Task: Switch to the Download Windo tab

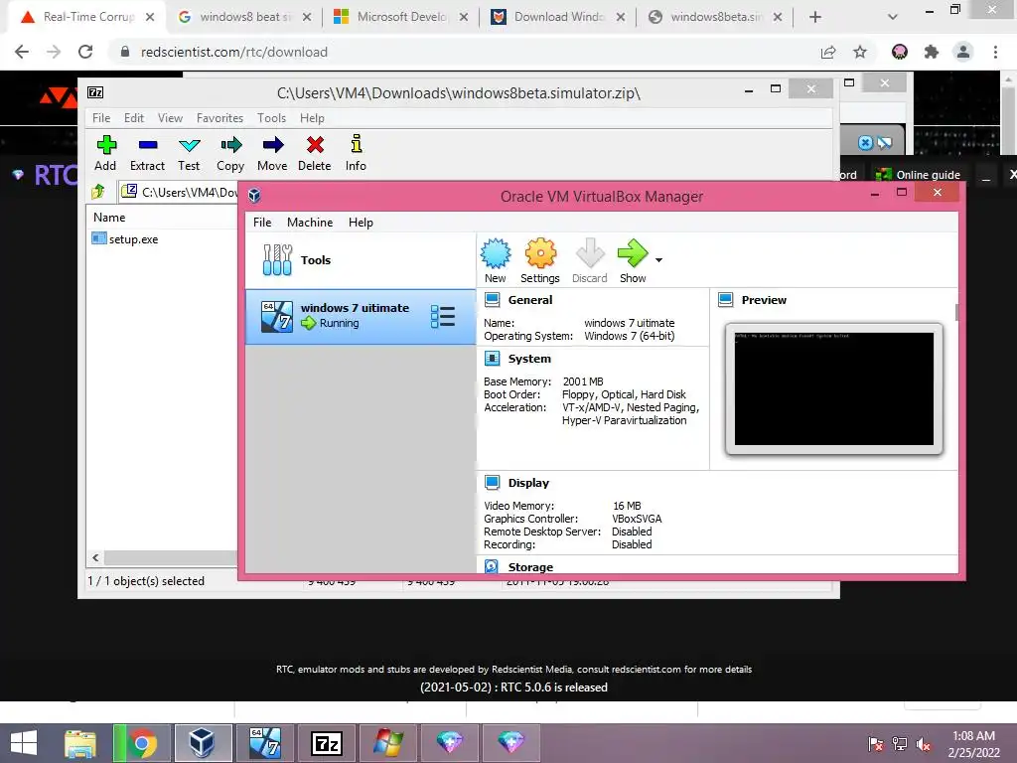Action: tap(558, 17)
